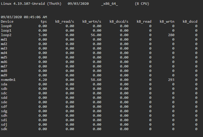Click the "kB_wrtn" column header
Screen dimensions: 203x137
(167, 21)
